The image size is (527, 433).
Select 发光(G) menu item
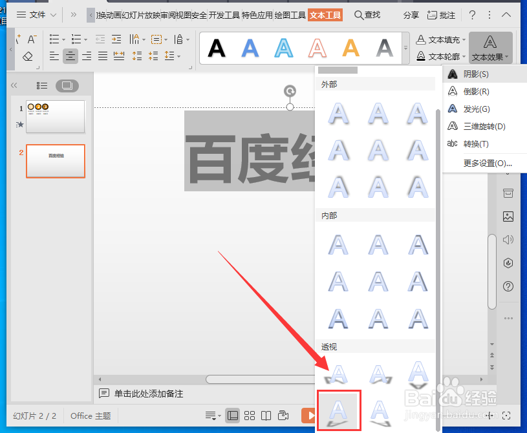(484, 109)
